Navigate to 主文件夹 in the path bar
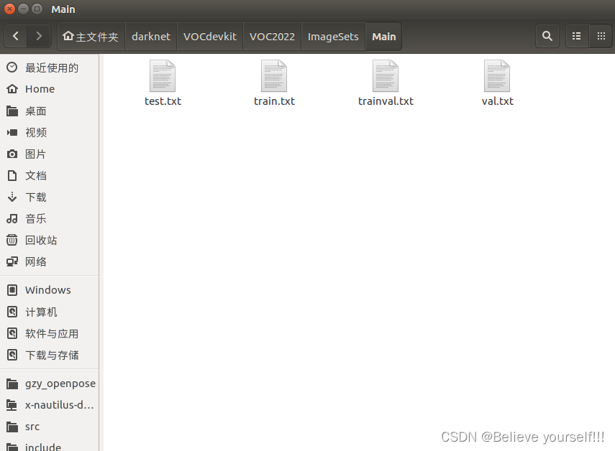 click(91, 37)
